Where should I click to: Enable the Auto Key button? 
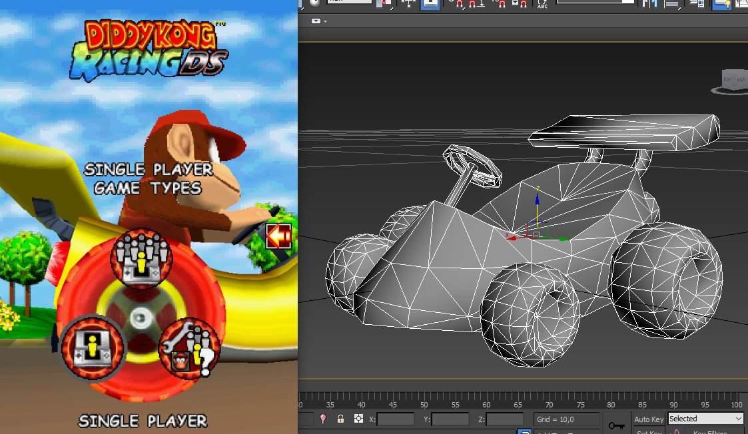pos(649,419)
